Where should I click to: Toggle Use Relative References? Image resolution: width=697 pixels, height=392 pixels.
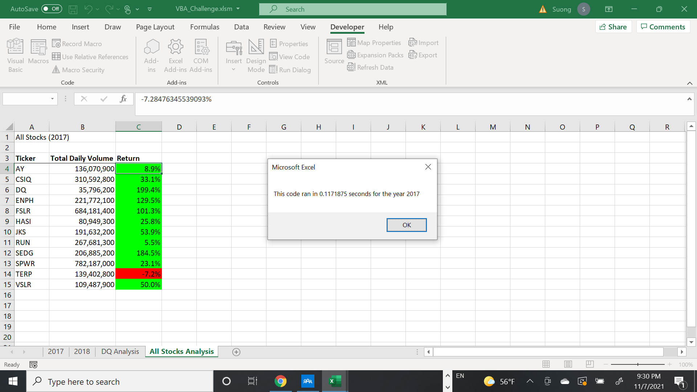(x=90, y=57)
